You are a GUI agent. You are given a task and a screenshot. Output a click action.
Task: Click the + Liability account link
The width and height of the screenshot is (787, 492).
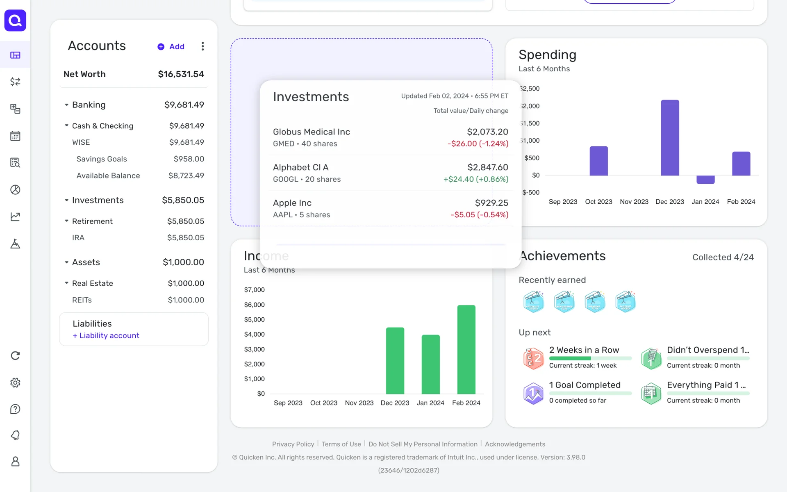[106, 335]
